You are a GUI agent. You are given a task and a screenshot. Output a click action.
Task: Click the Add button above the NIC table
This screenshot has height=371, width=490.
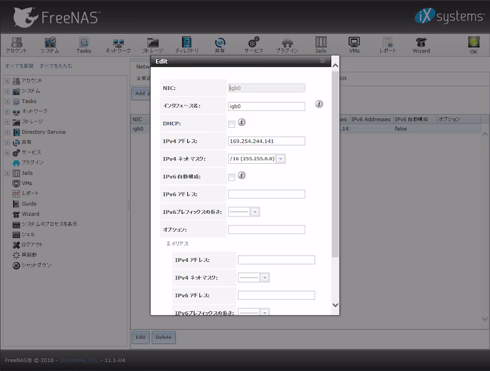tap(141, 94)
